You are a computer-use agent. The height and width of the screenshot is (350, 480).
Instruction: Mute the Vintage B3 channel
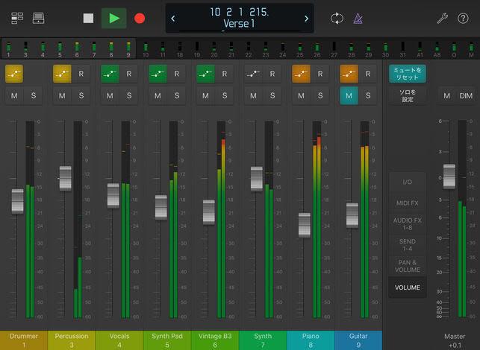pos(205,95)
